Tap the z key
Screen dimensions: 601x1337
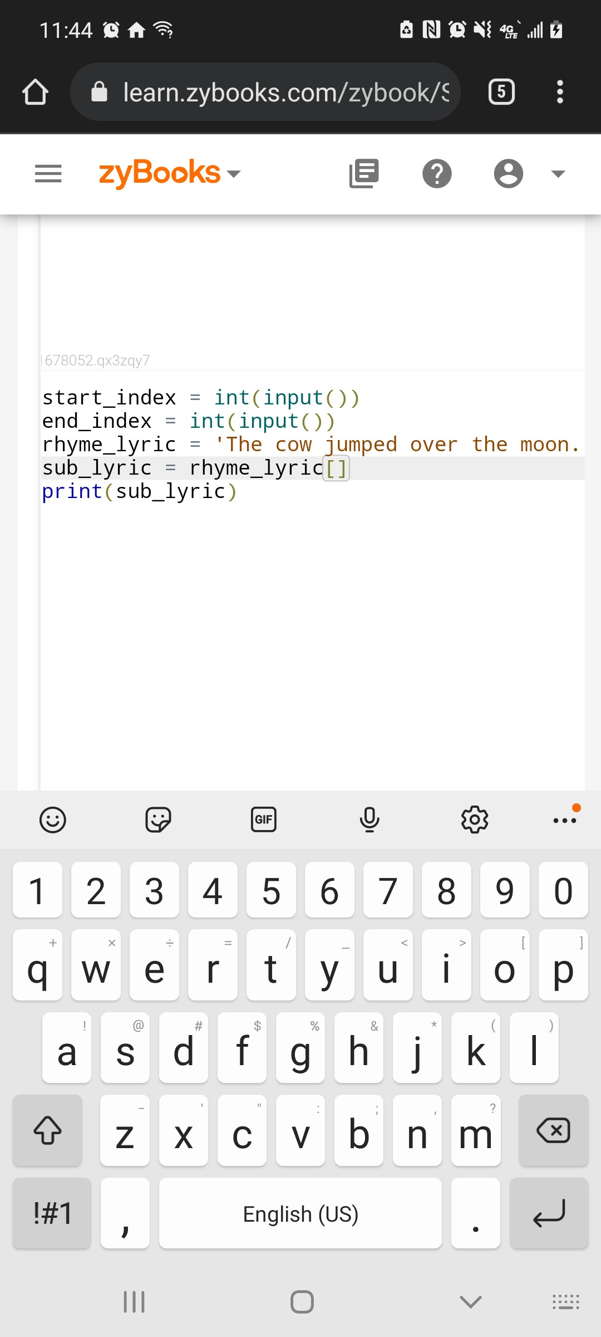(x=125, y=1130)
